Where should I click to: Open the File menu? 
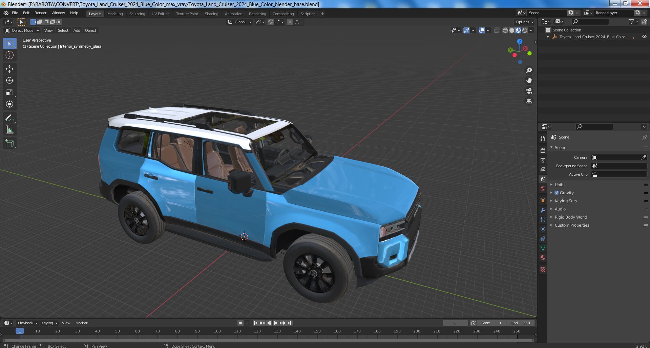(15, 13)
